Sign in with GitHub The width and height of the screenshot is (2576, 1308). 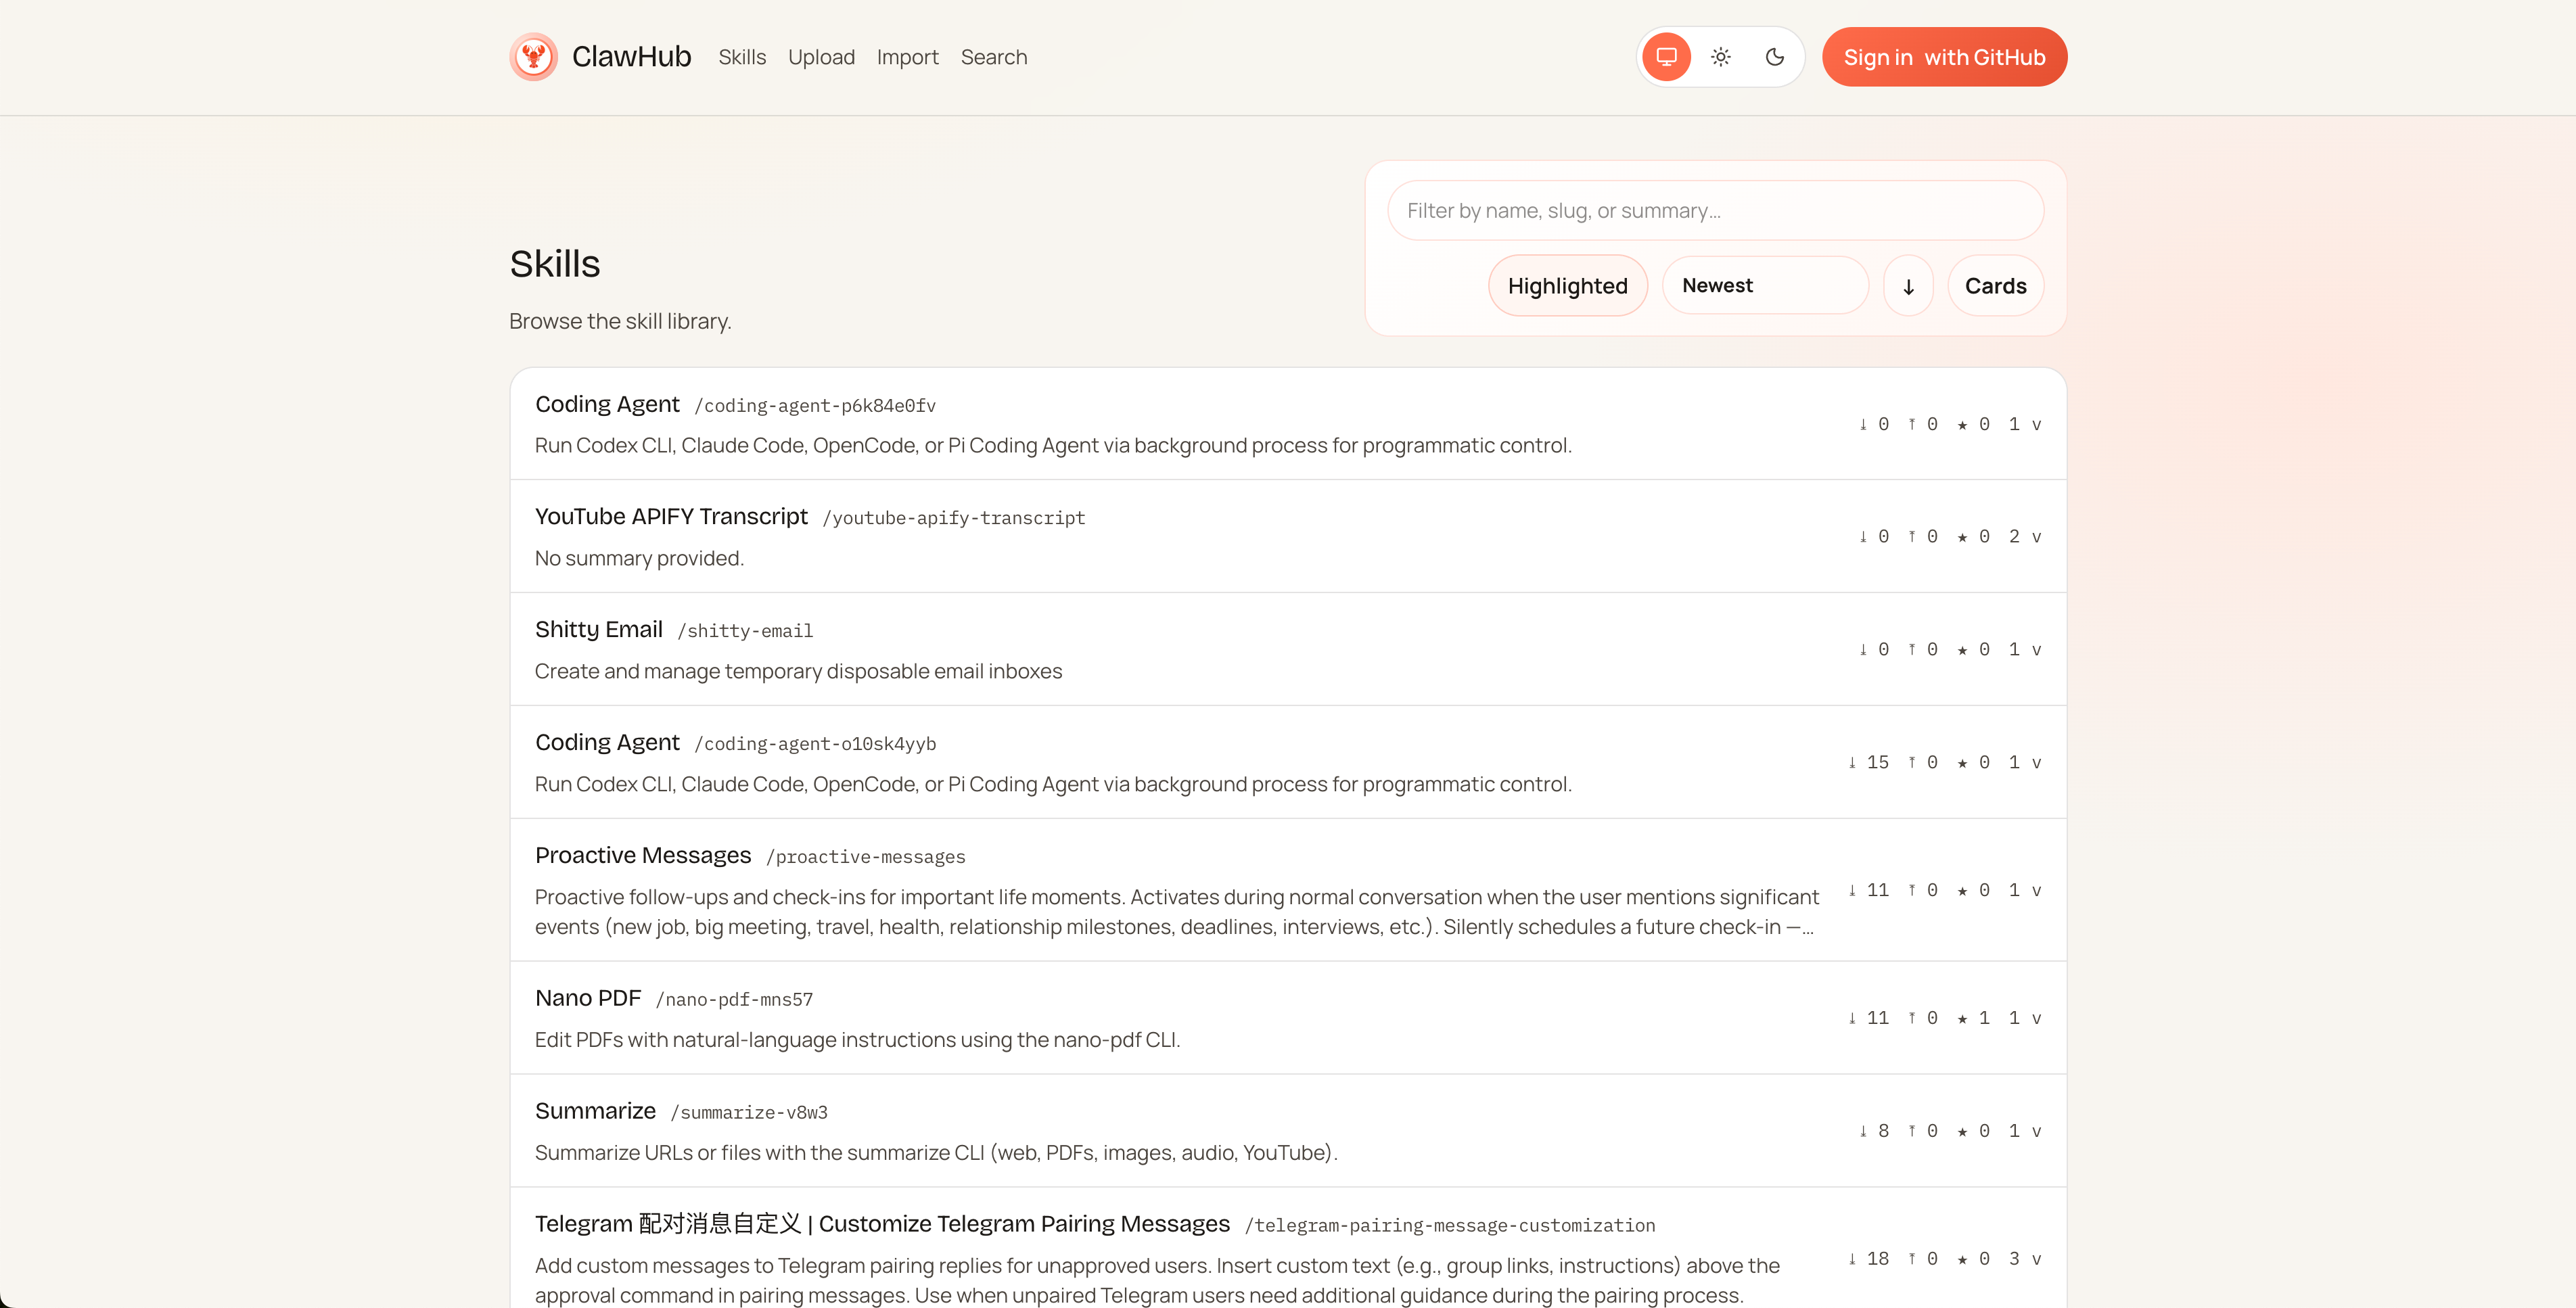1943,57
